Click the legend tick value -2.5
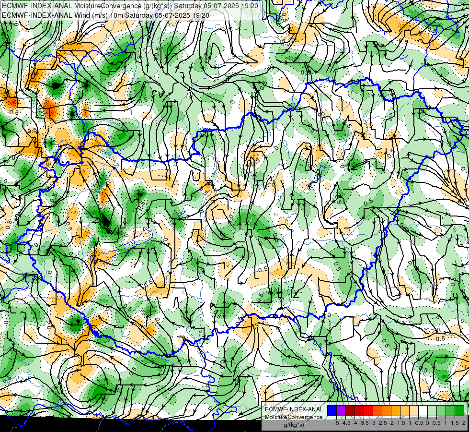This screenshot has width=469, height=432. tap(382, 423)
